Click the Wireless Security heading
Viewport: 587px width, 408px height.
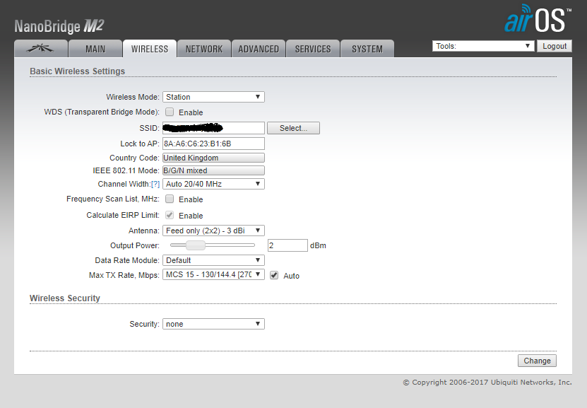pyautogui.click(x=65, y=298)
